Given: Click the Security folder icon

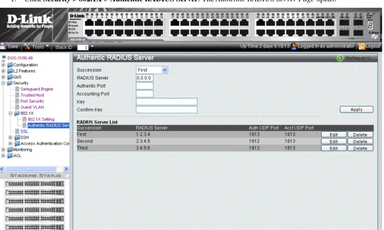Looking at the screenshot, I should pyautogui.click(x=10, y=83).
